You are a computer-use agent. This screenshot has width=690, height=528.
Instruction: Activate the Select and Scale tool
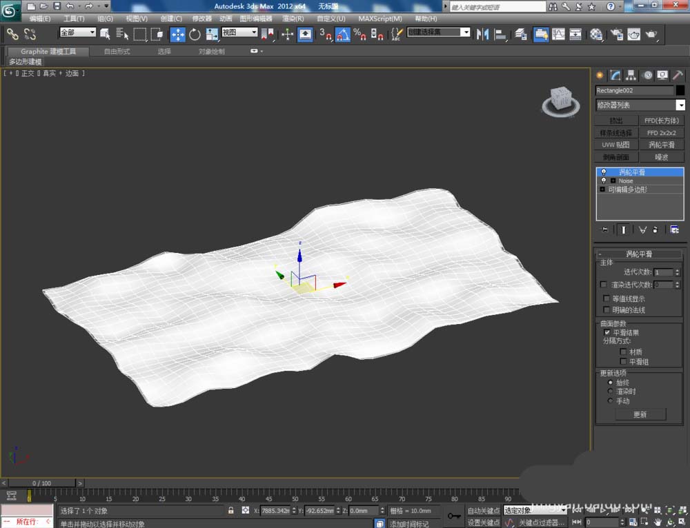pos(212,34)
